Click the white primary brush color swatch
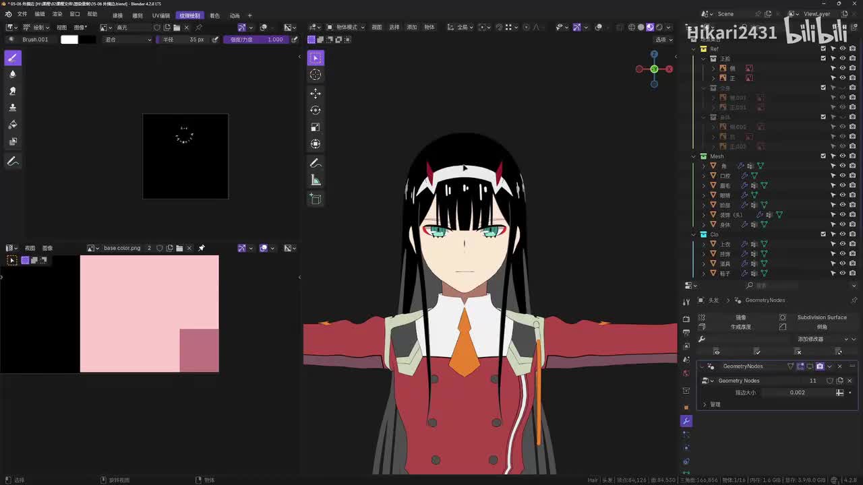The height and width of the screenshot is (485, 863). coord(69,40)
